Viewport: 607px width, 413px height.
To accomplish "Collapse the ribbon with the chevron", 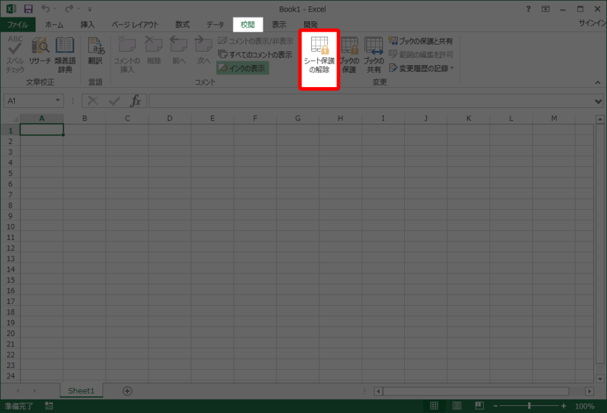I will click(597, 83).
